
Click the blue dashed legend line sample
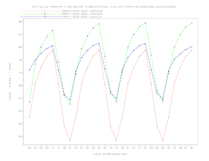click(41, 17)
